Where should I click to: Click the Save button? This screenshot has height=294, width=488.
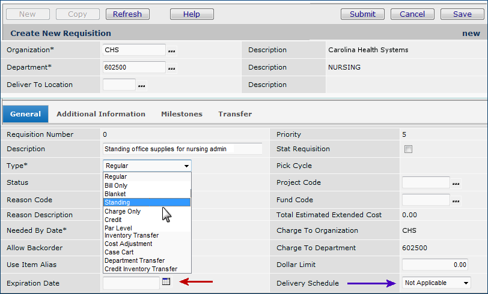(462, 14)
